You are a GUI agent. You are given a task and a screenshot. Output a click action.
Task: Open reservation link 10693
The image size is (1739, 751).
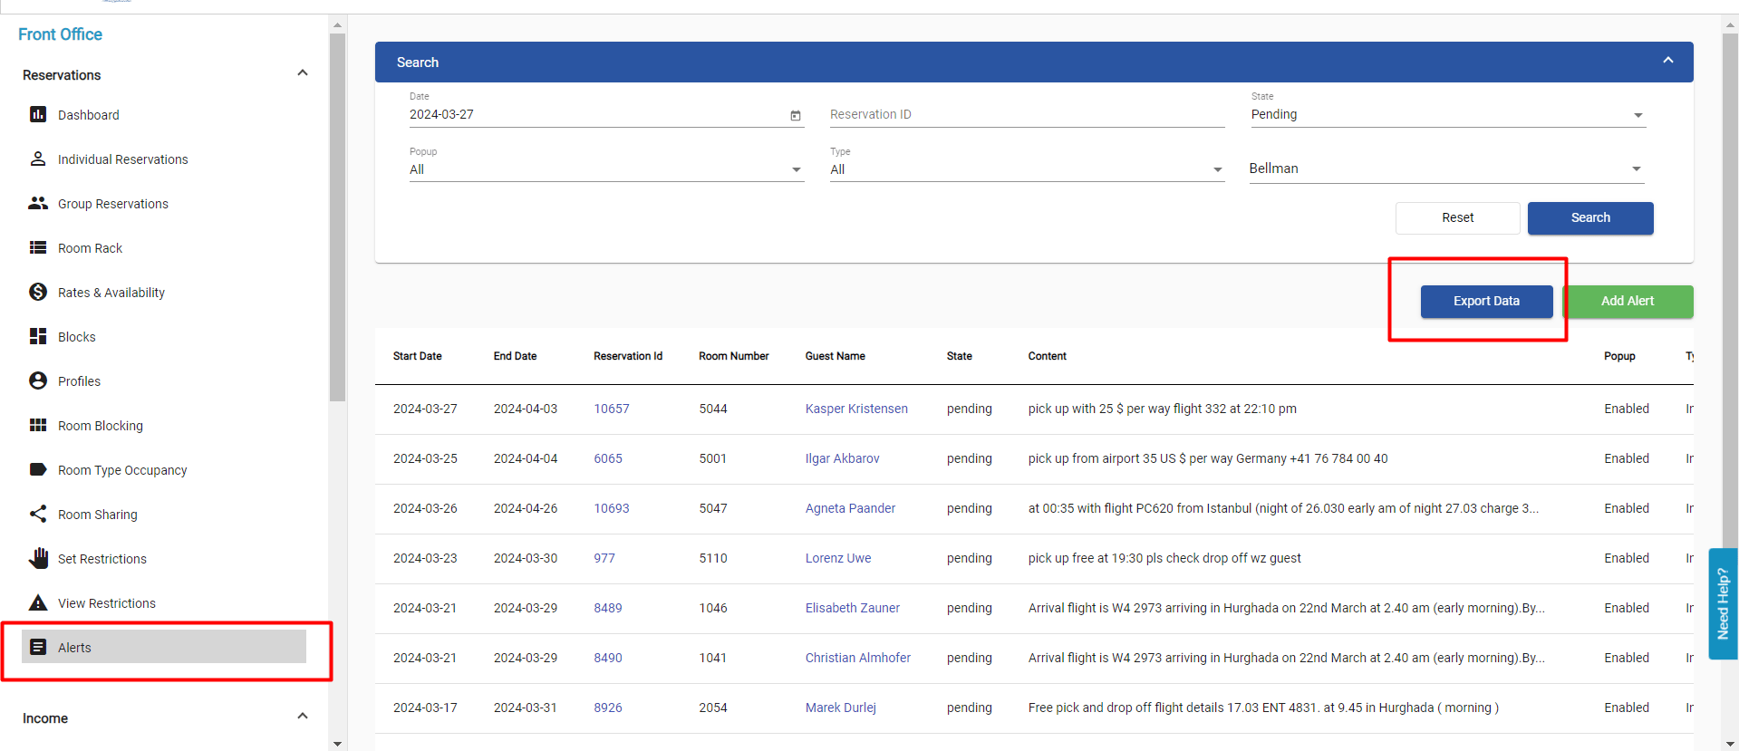click(612, 508)
